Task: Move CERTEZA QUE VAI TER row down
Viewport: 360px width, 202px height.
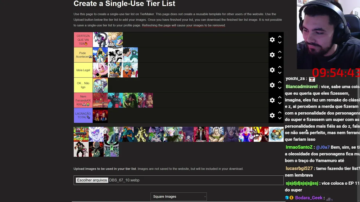Action: [x=280, y=43]
